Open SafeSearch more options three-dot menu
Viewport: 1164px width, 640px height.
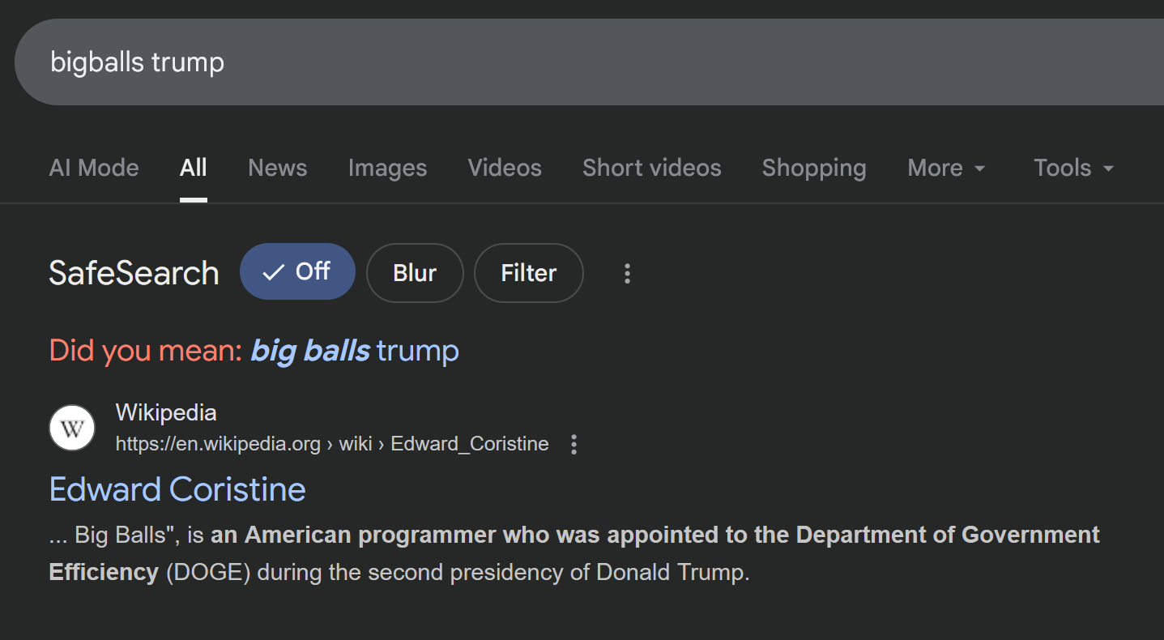[x=627, y=274]
